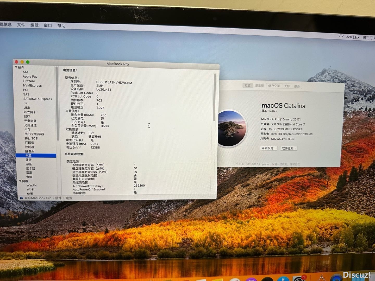Screen dimensions: 375x281
Task: Select 控制器 in the sidebar
Action: (x=29, y=147)
